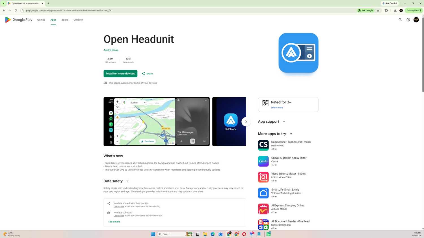Open the Play Store search icon

click(x=400, y=20)
